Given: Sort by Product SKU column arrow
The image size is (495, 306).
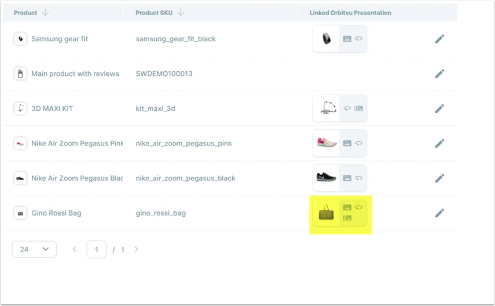Looking at the screenshot, I should pyautogui.click(x=180, y=13).
